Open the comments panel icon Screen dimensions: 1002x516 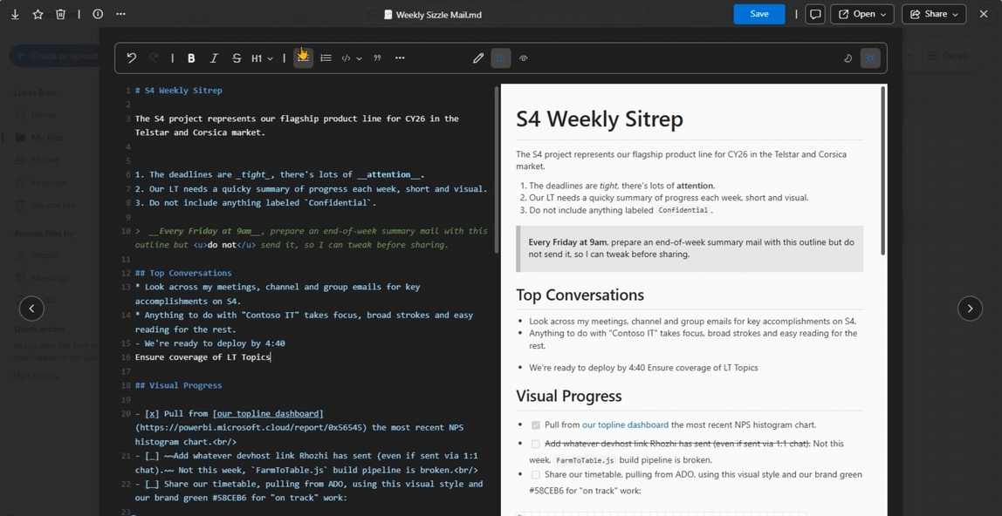tap(815, 14)
